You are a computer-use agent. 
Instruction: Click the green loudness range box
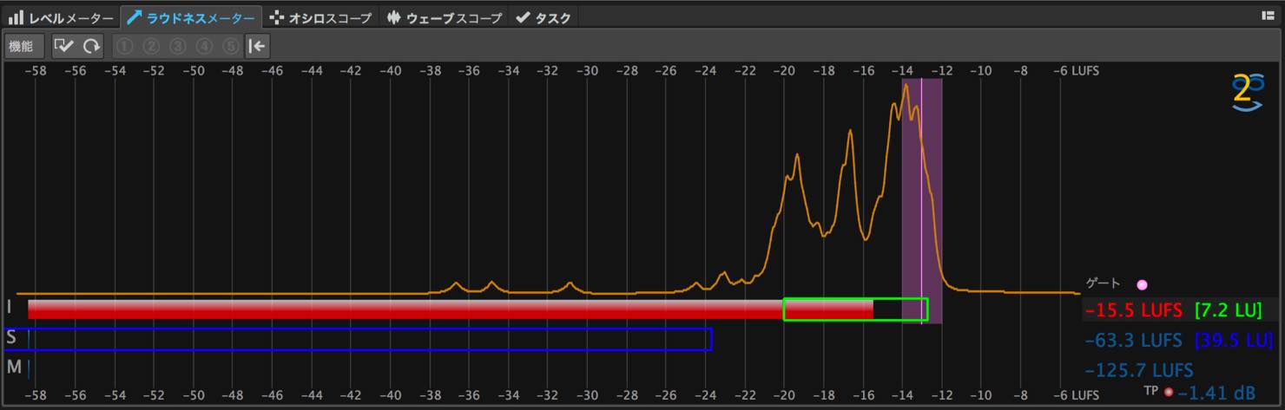click(855, 309)
